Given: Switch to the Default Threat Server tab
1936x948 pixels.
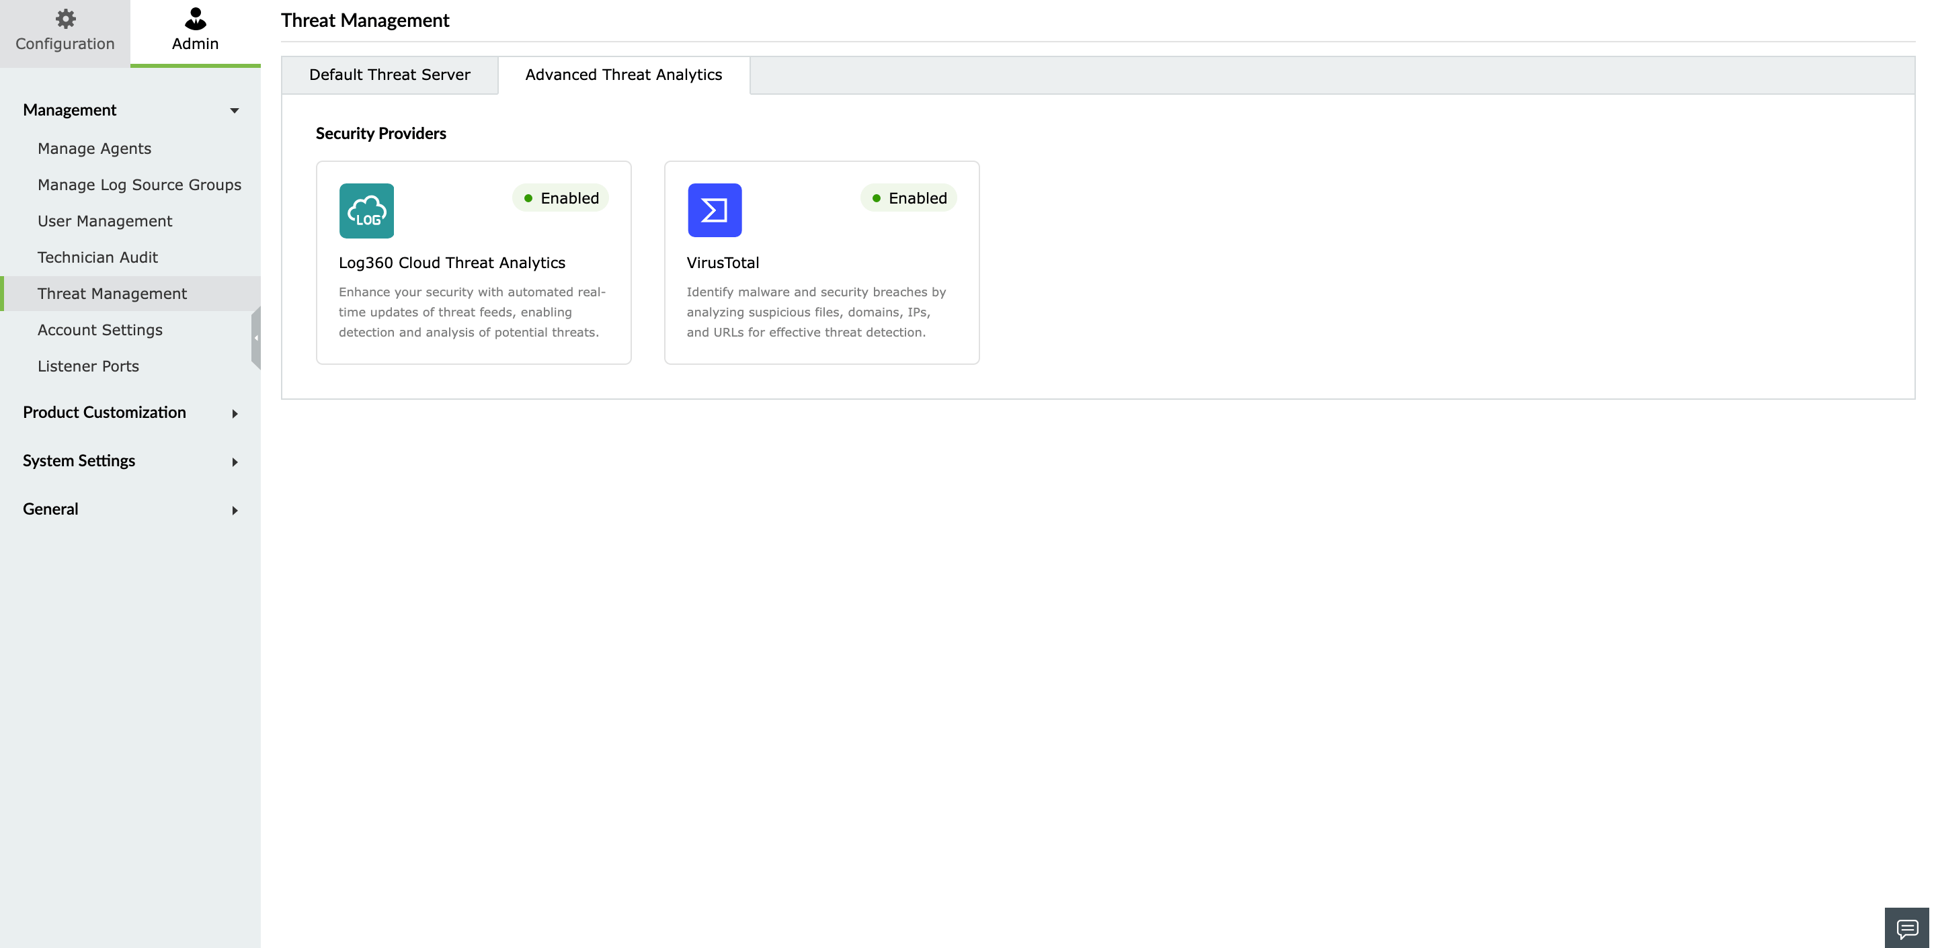Looking at the screenshot, I should coord(389,75).
